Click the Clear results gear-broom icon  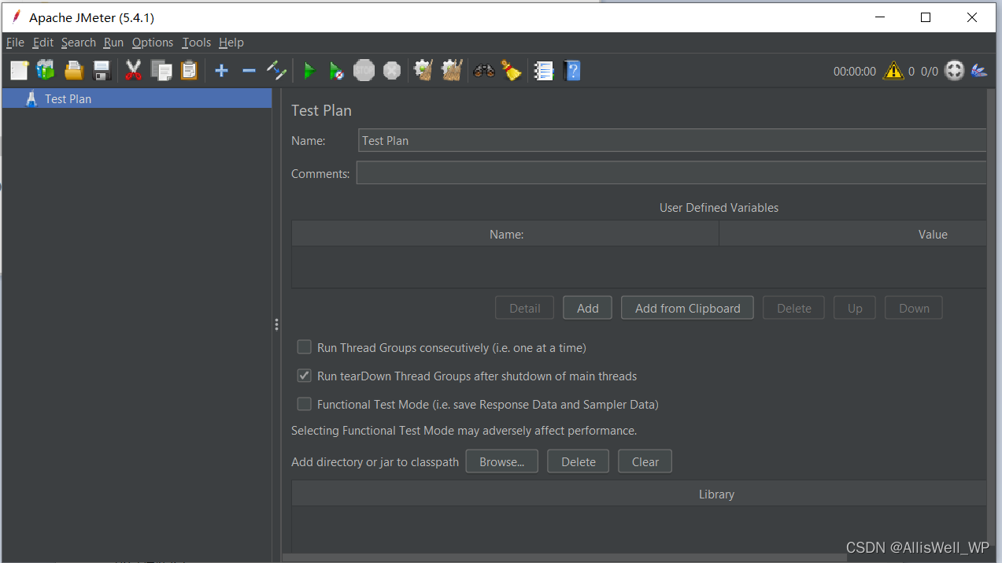click(423, 71)
